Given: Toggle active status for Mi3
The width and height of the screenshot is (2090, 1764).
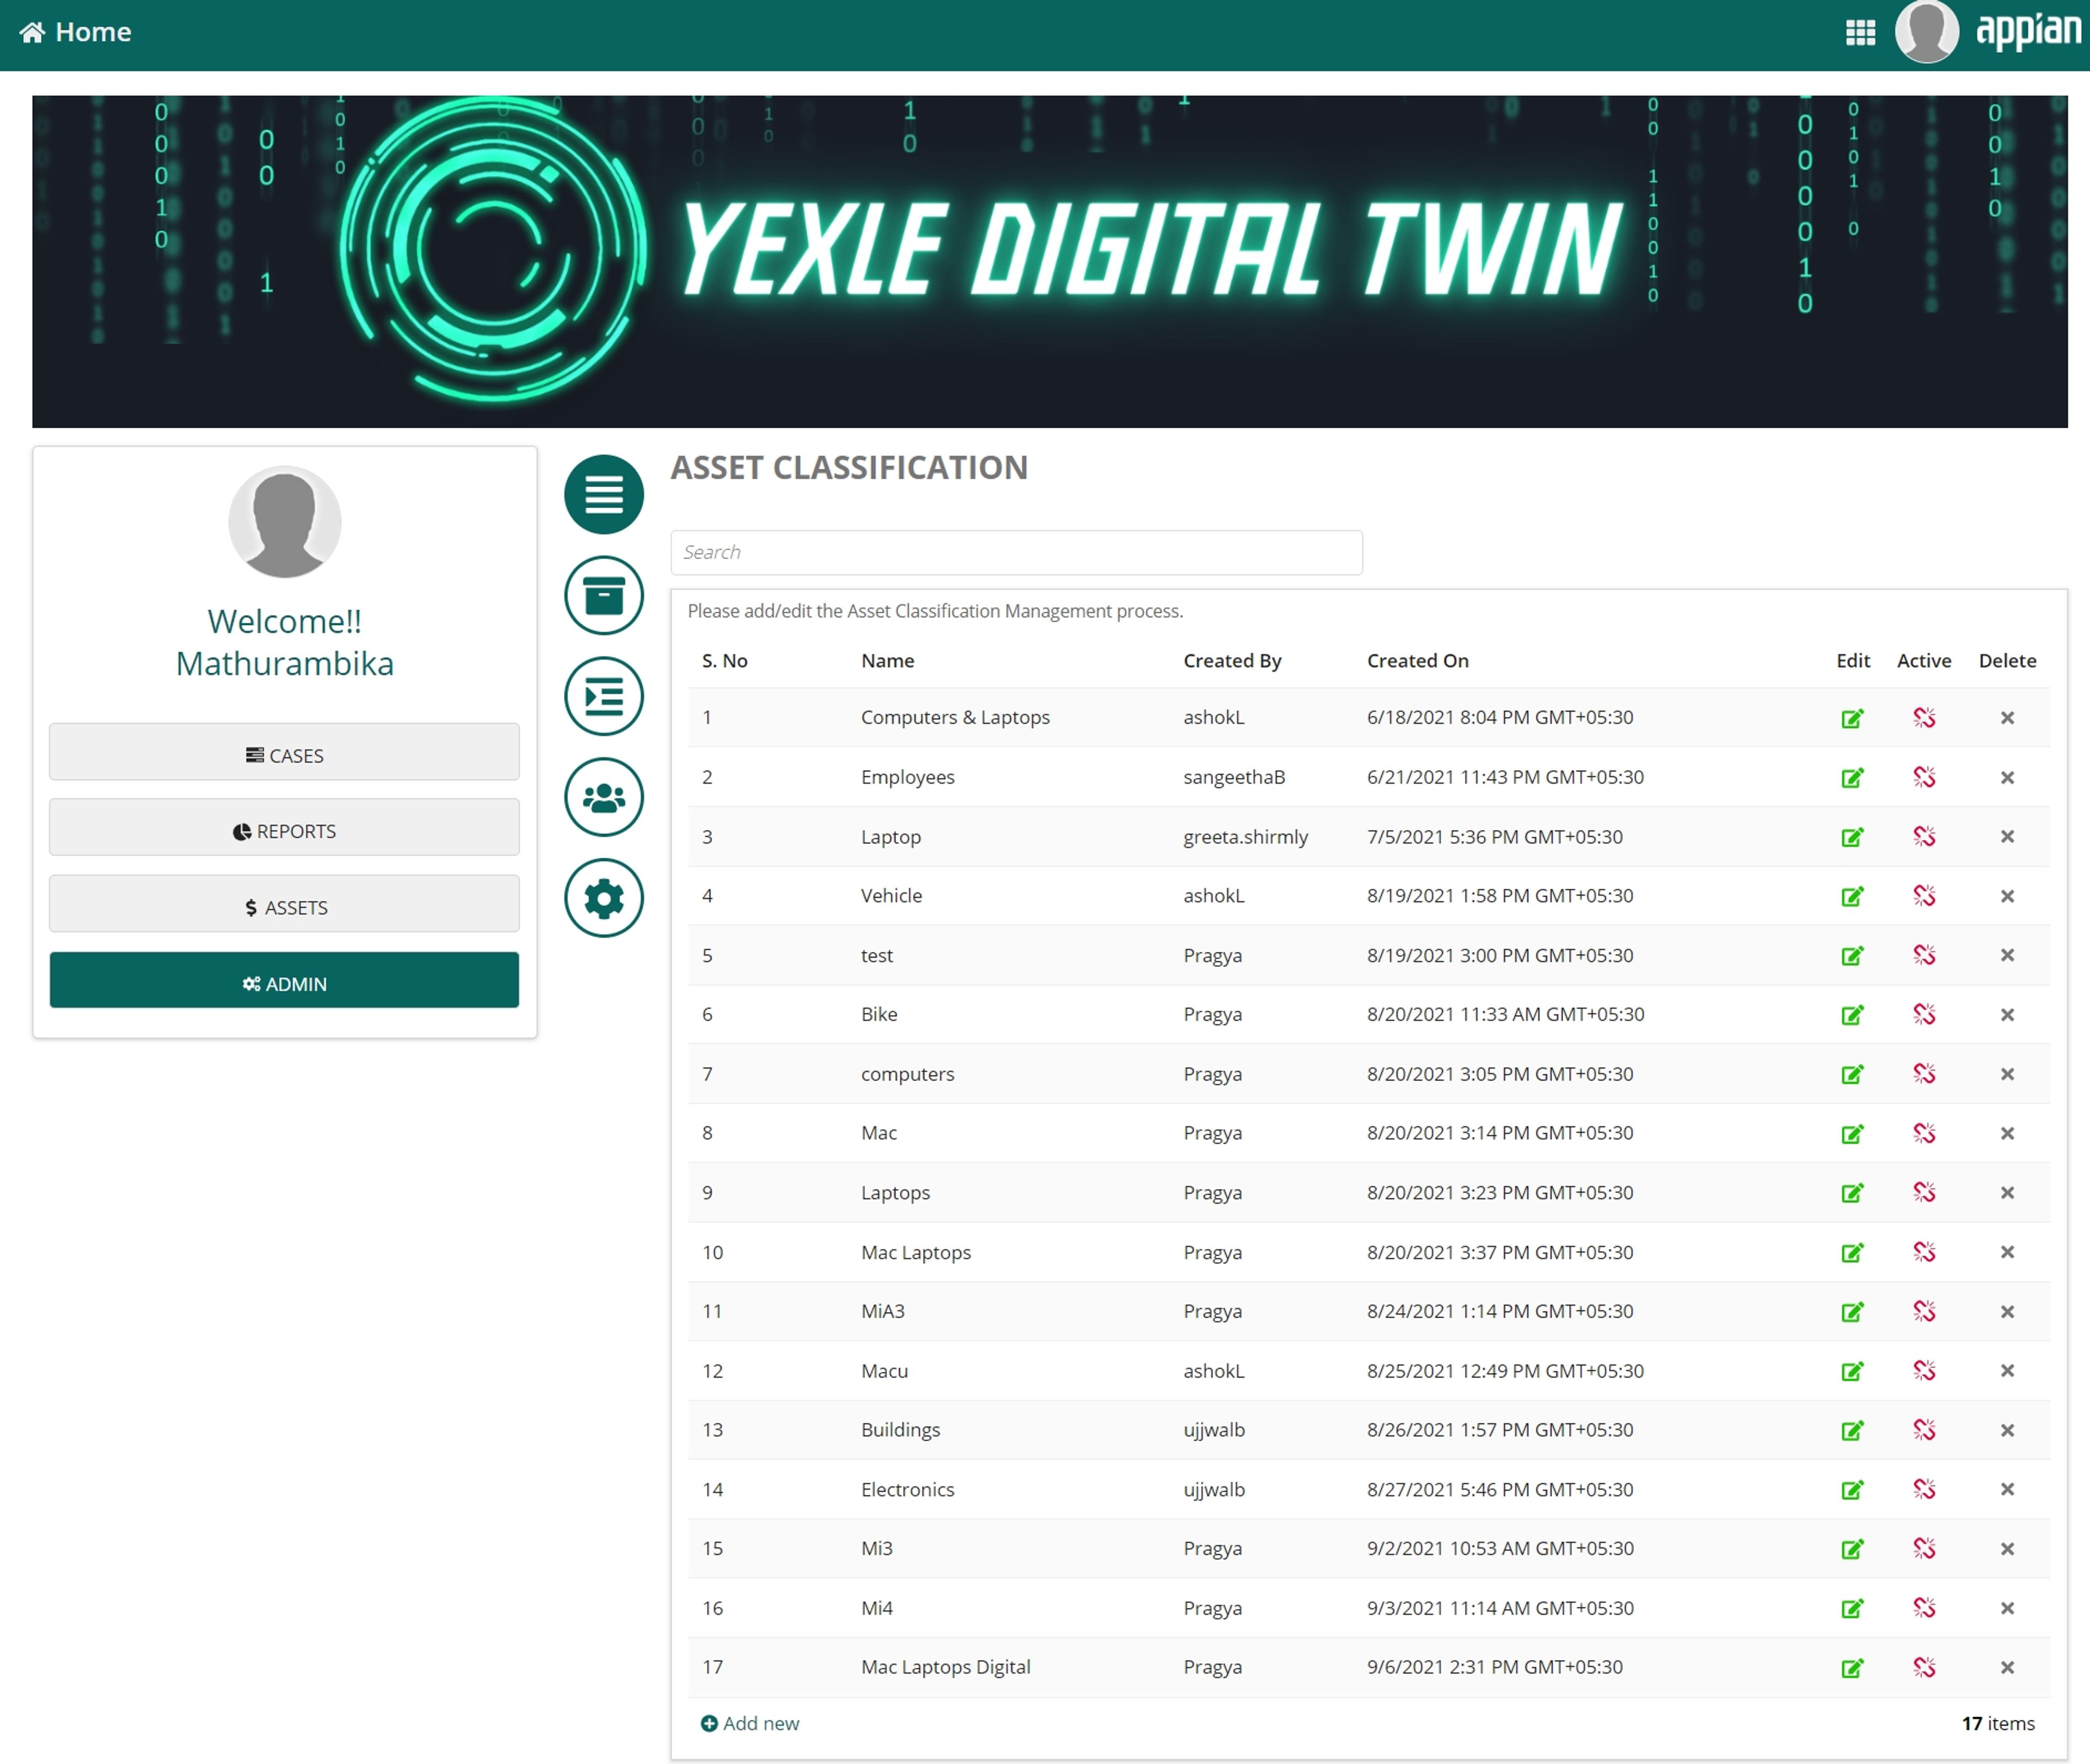Looking at the screenshot, I should [x=1924, y=1549].
